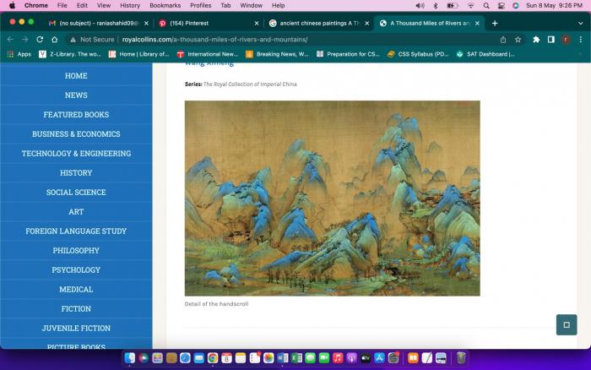Viewport: 591px width, 370px height.
Task: Open Safari from the Dock
Action: coord(185,358)
